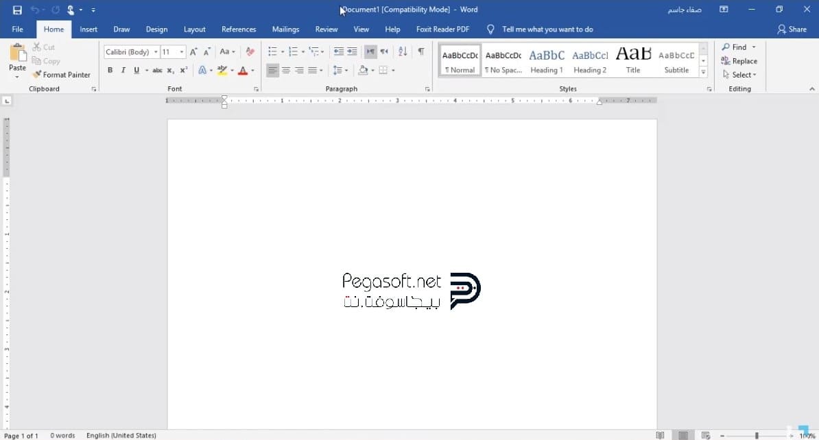The height and width of the screenshot is (440, 819).
Task: Open the Insert tab
Action: tap(88, 29)
